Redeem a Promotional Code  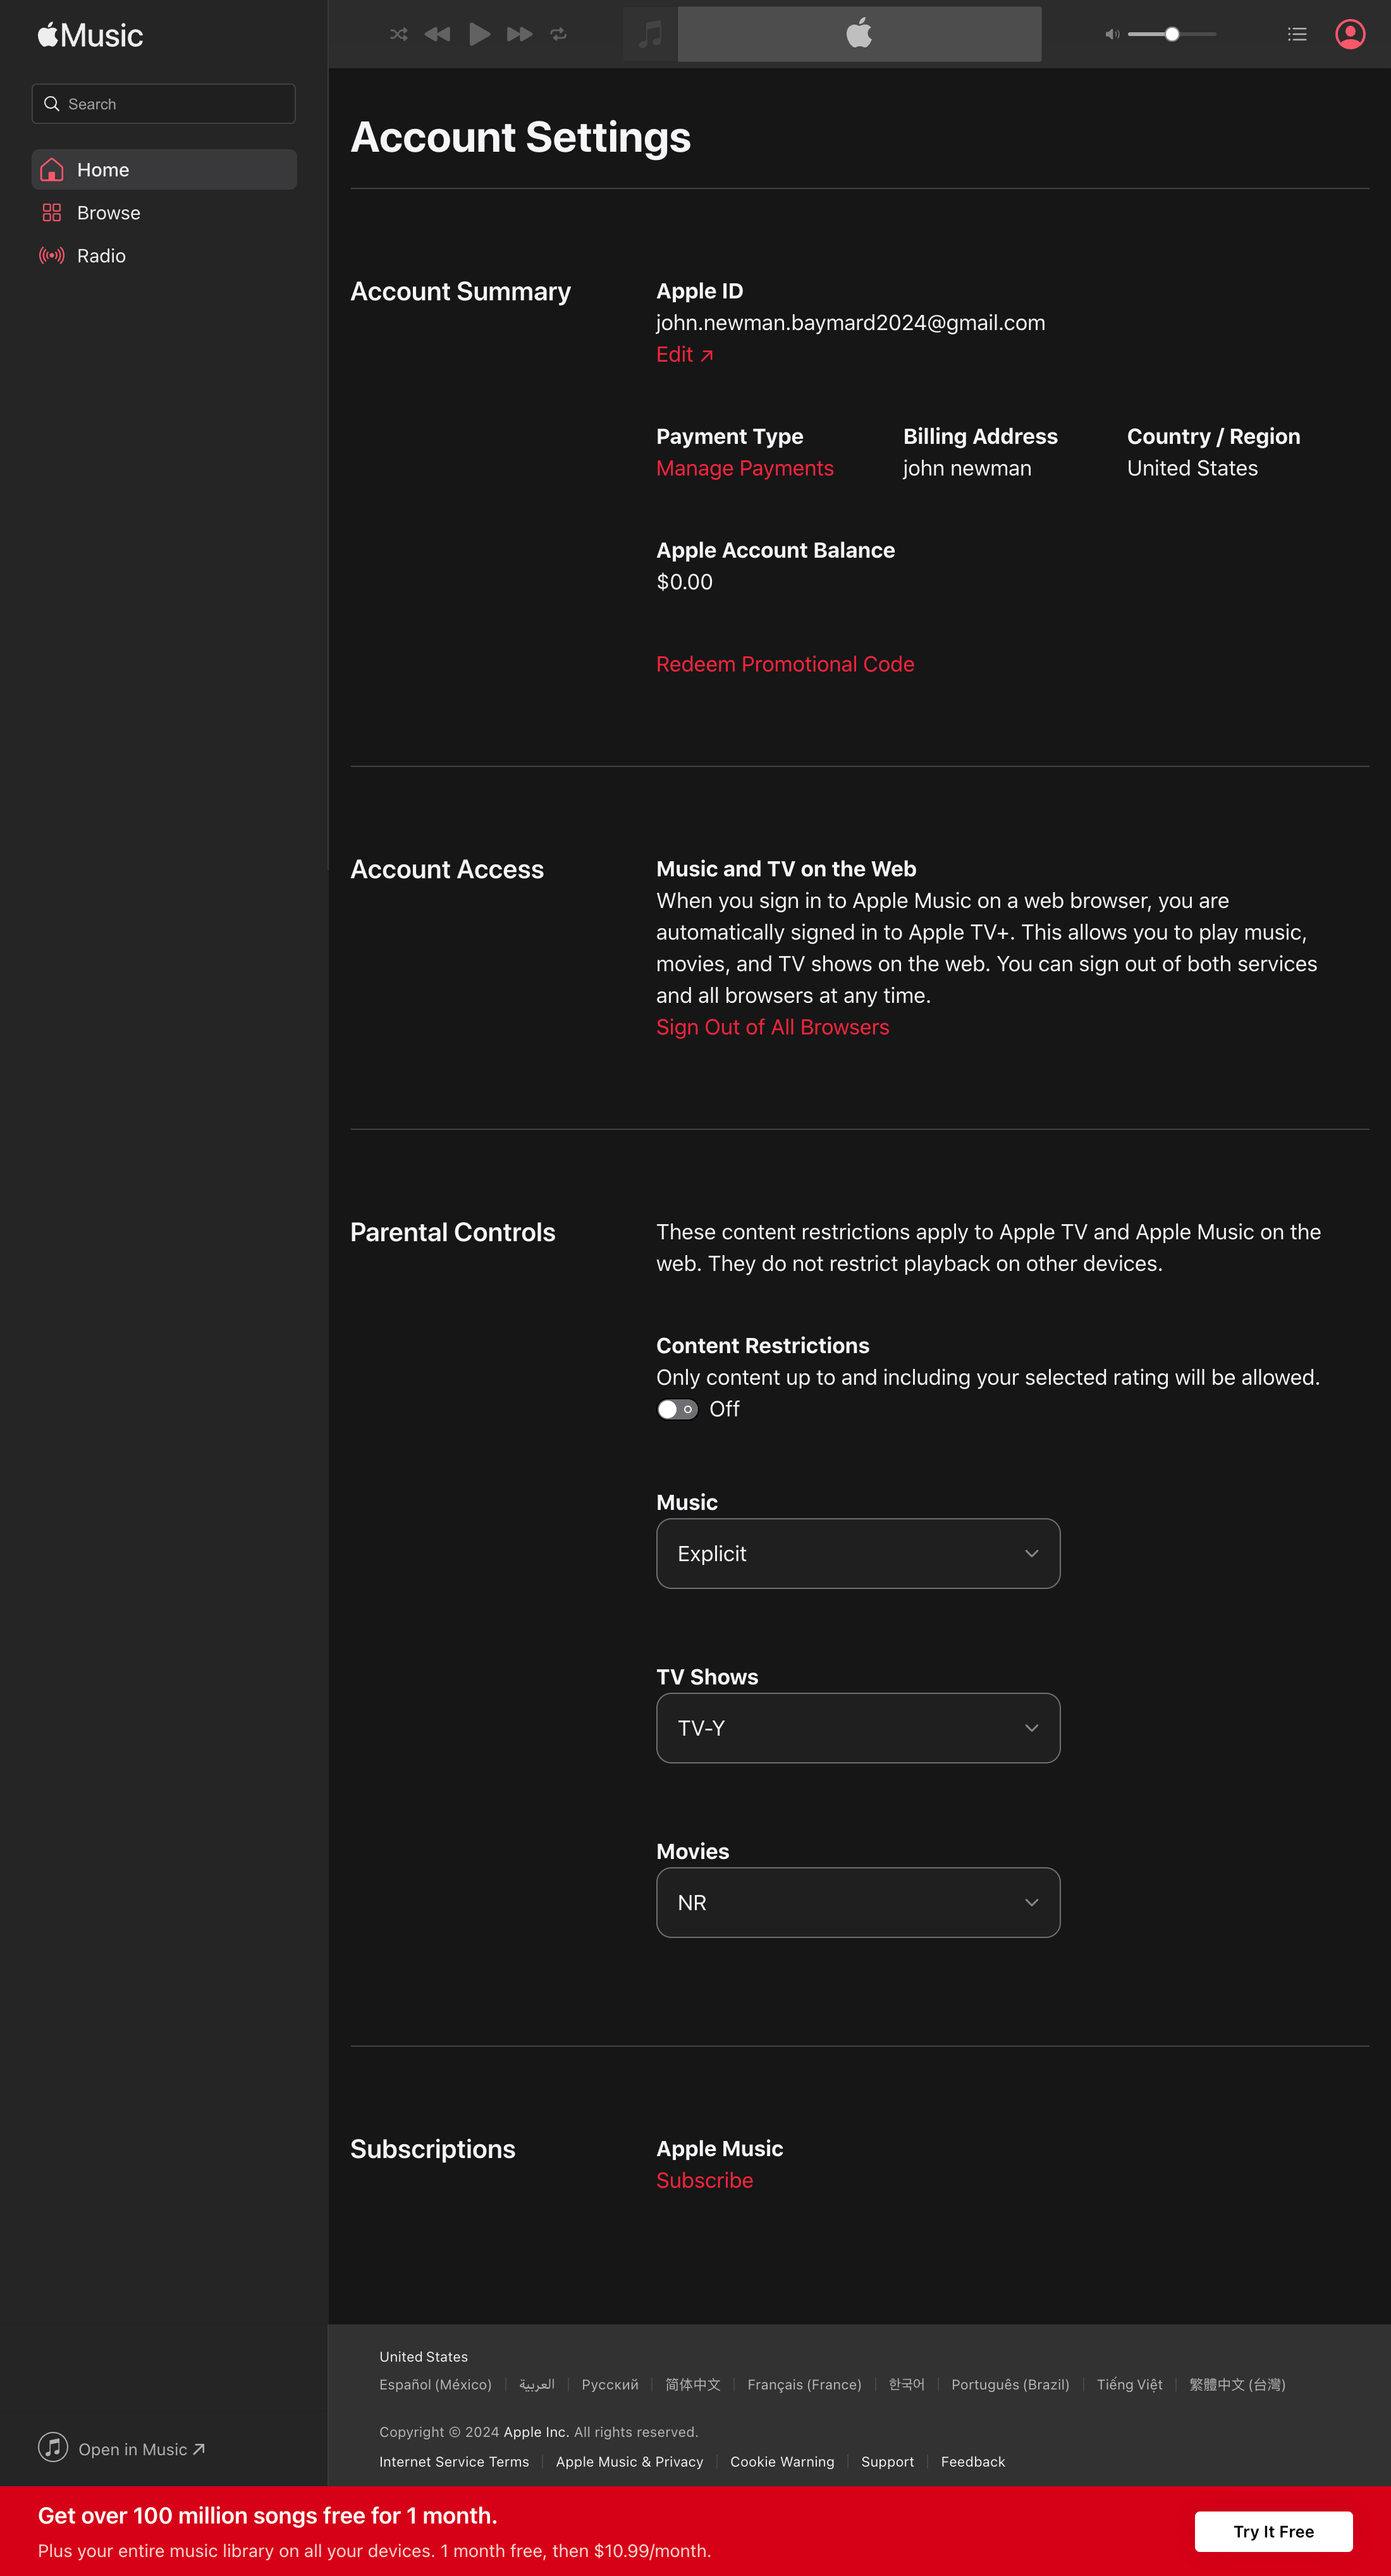point(784,663)
